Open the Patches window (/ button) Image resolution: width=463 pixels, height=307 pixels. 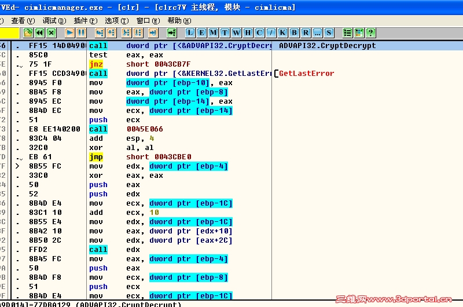tap(271, 32)
